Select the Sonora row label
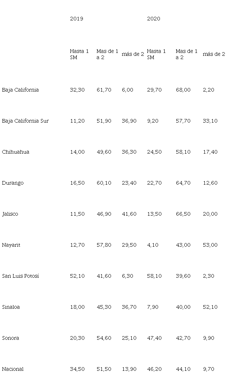The image size is (230, 373). [11, 338]
